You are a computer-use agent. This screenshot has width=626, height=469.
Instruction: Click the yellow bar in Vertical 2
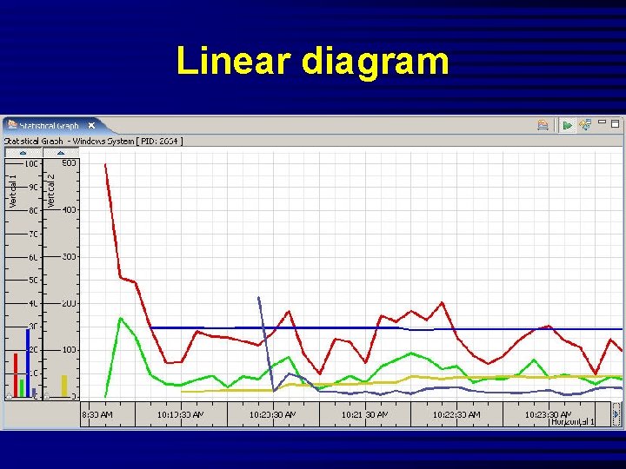[x=64, y=386]
